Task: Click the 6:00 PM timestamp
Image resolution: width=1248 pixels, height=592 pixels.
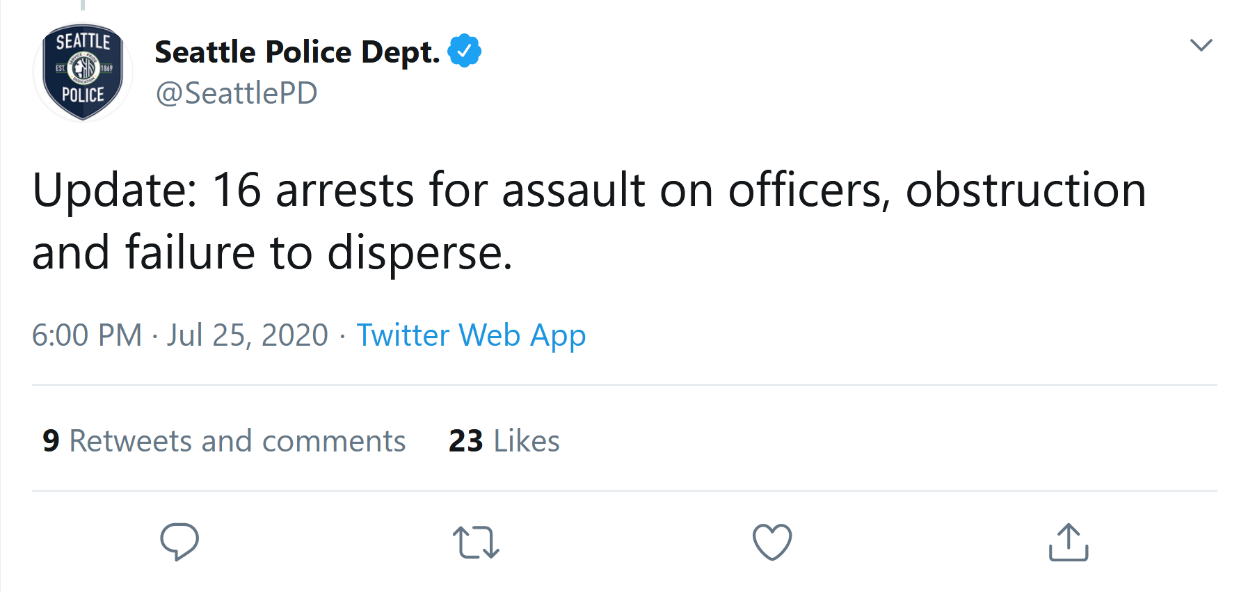Action: 87,335
